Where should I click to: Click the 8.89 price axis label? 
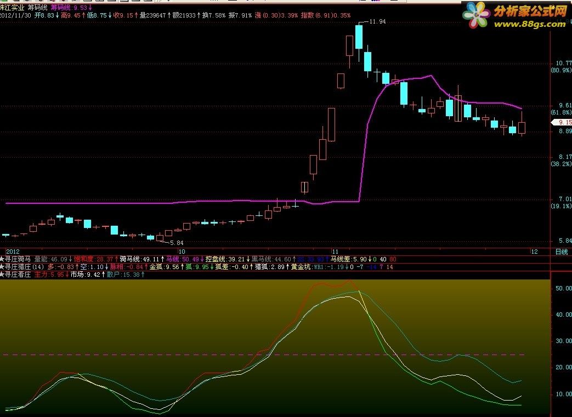565,131
